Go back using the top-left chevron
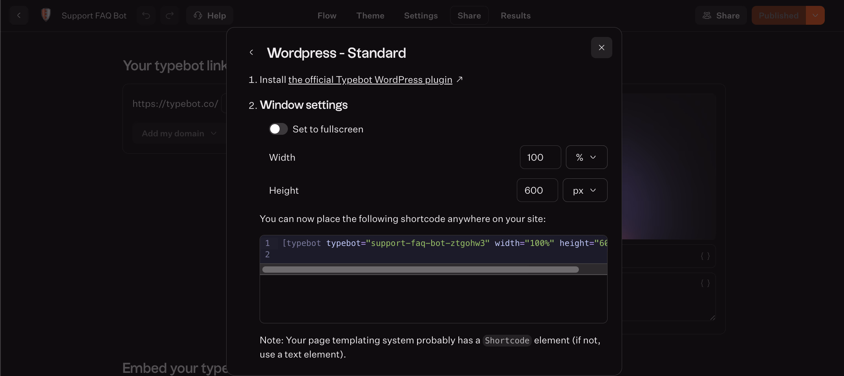Screen dimensions: 844x376 19,16
